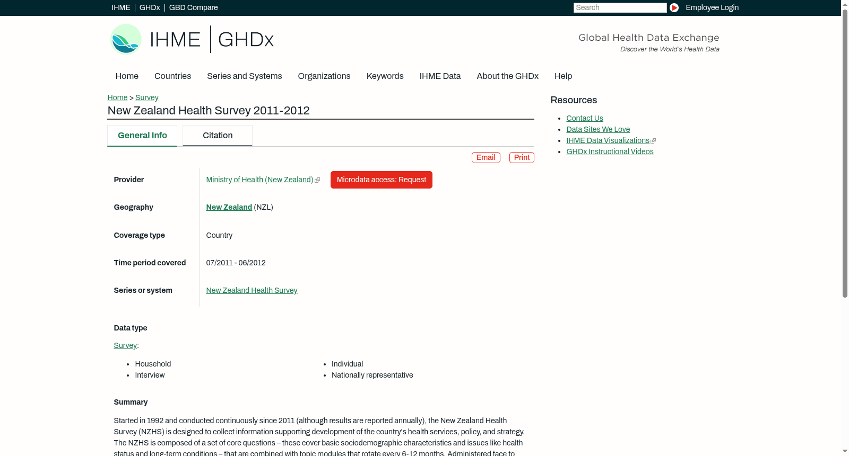Click the IHME leaf logo icon
The image size is (849, 456).
(126, 39)
